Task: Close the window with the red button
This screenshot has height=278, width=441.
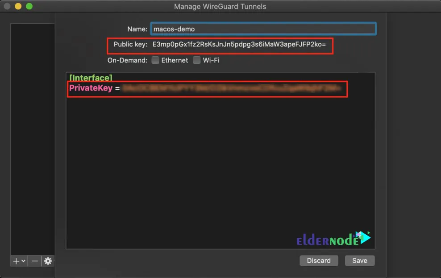Action: 7,6
